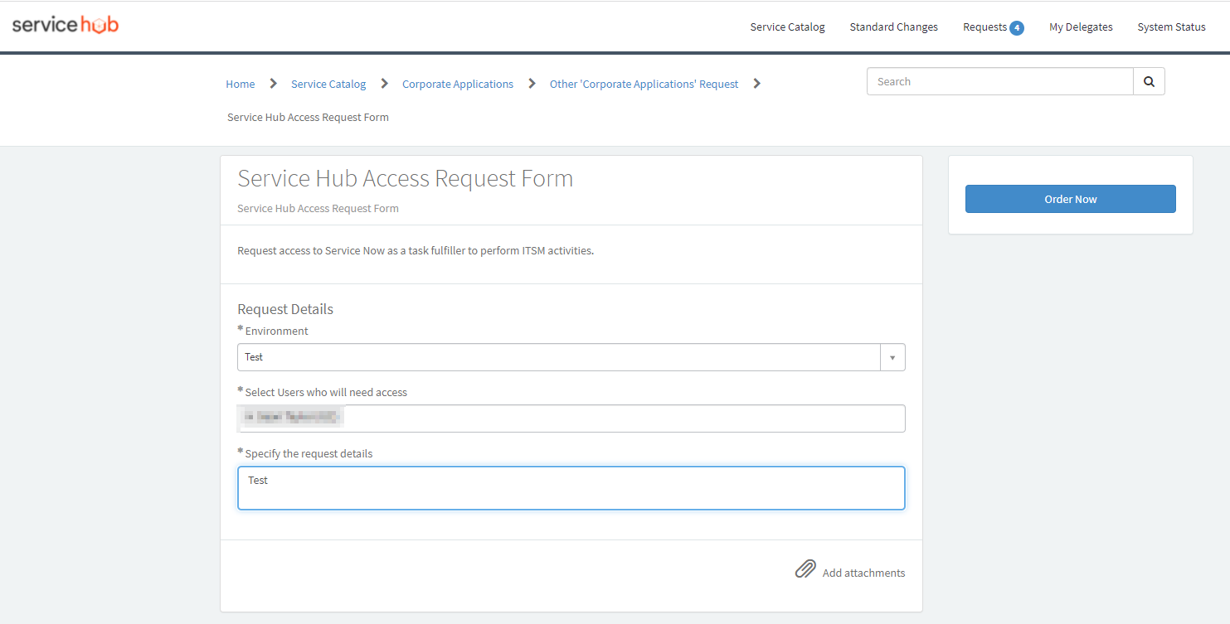Click the Add attachments link
Screen dimensions: 1230x624
coord(863,573)
